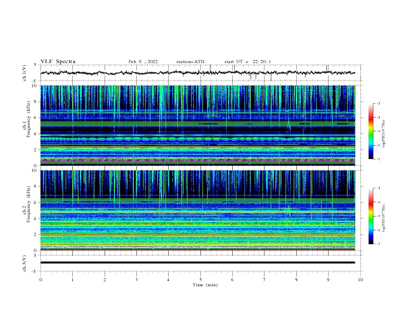Click the time axis tick label "4"
The height and width of the screenshot is (314, 406).
168,280
